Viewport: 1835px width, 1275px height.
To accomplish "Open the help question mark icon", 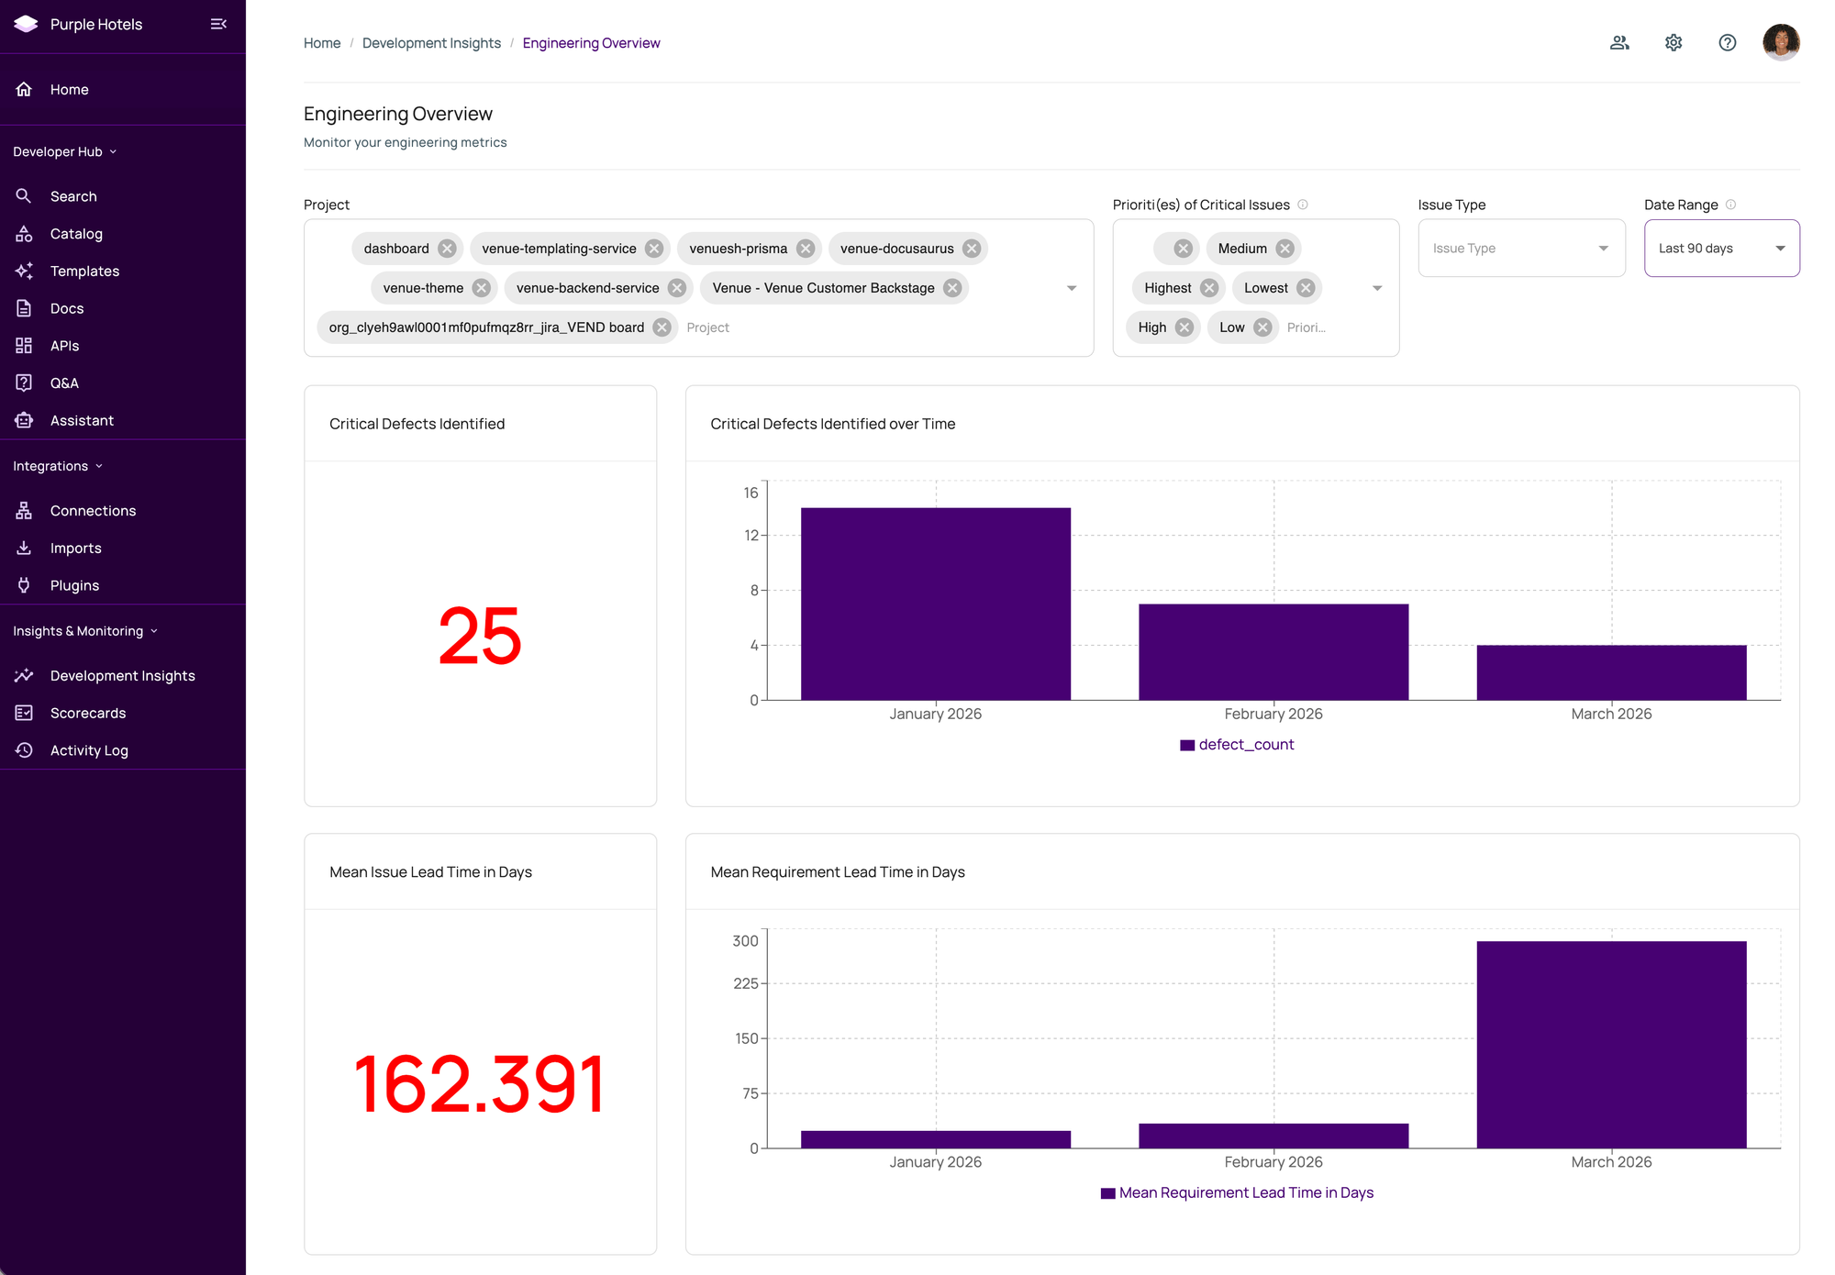I will (x=1728, y=42).
